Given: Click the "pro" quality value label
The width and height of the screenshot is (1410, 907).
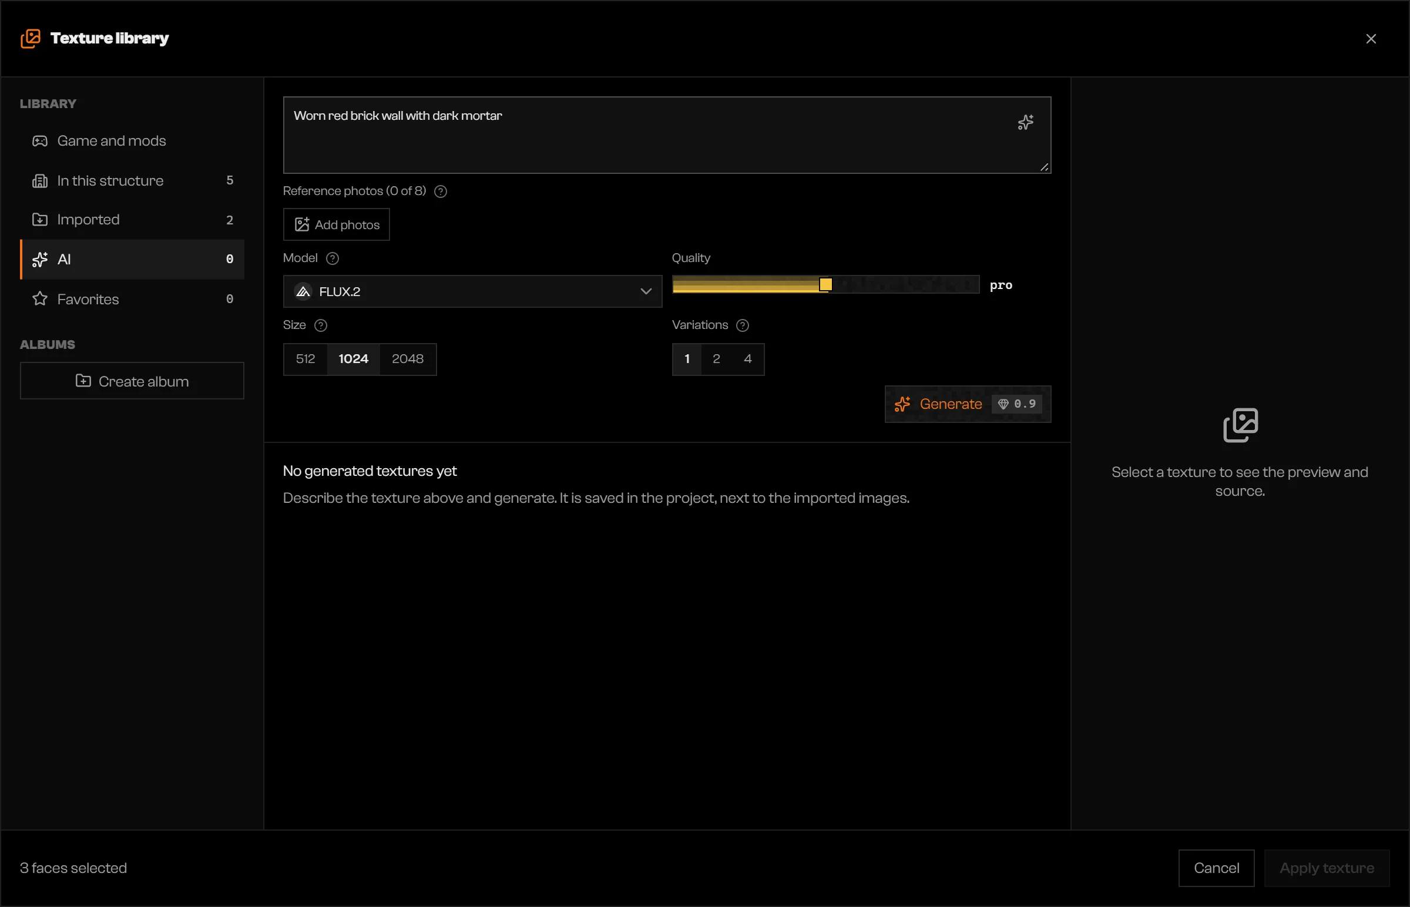Looking at the screenshot, I should (1001, 285).
